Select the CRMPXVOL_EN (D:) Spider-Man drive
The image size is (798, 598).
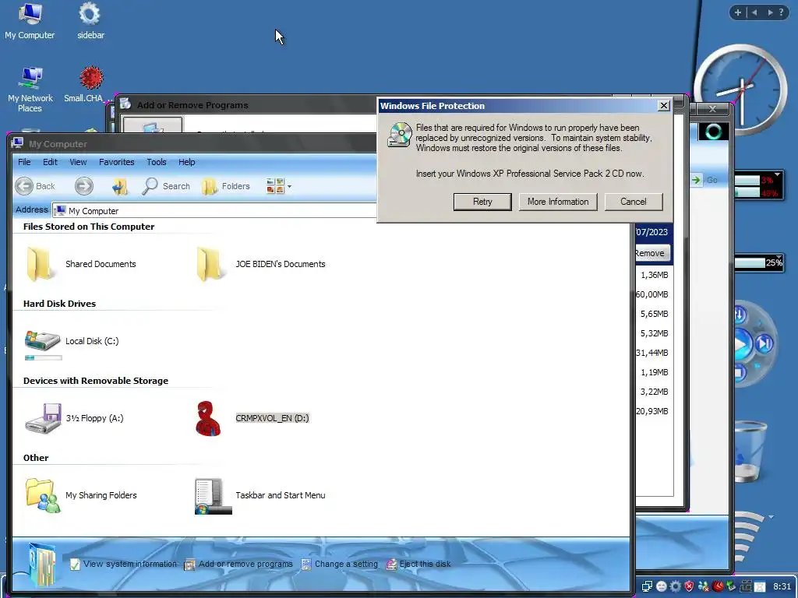[252, 418]
